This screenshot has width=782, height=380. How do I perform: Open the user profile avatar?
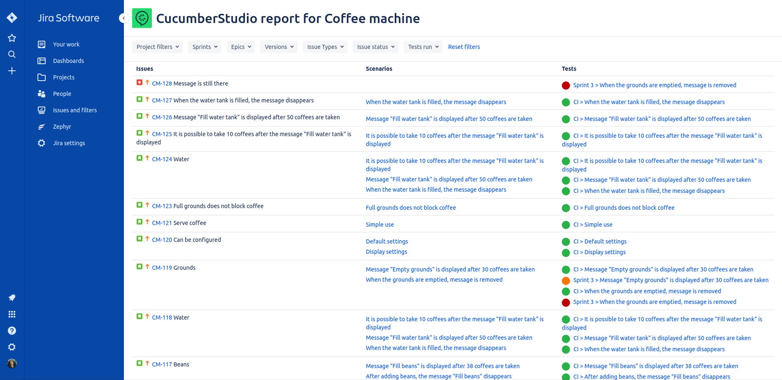click(x=12, y=364)
